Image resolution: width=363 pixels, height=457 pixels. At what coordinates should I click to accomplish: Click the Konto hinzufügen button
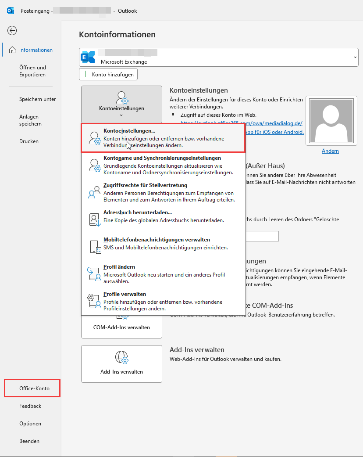[108, 74]
